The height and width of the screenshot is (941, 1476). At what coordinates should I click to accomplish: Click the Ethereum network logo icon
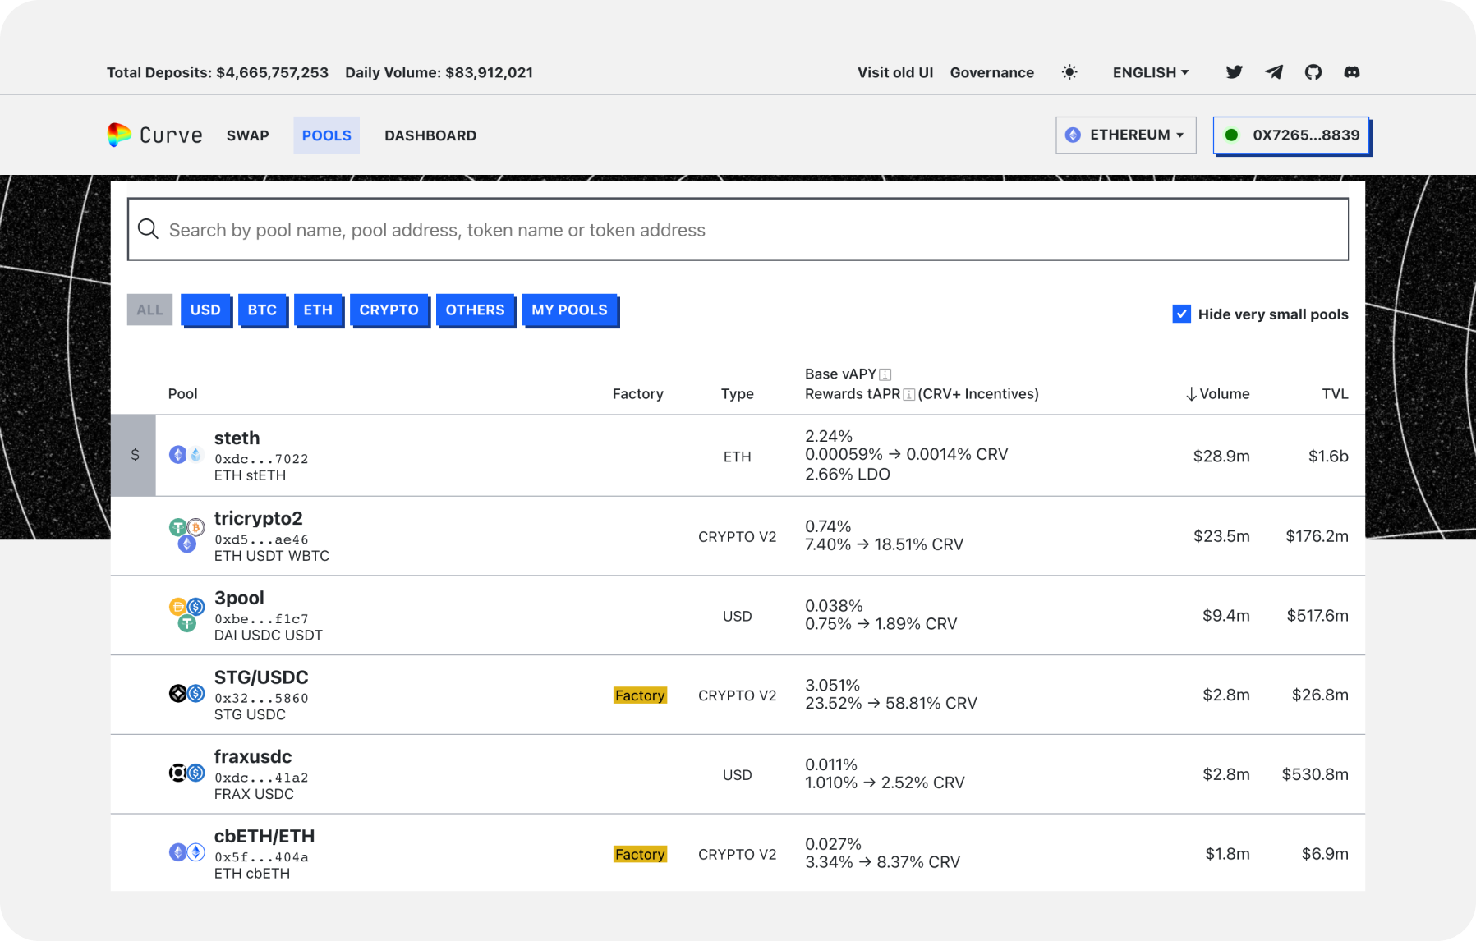(x=1073, y=135)
